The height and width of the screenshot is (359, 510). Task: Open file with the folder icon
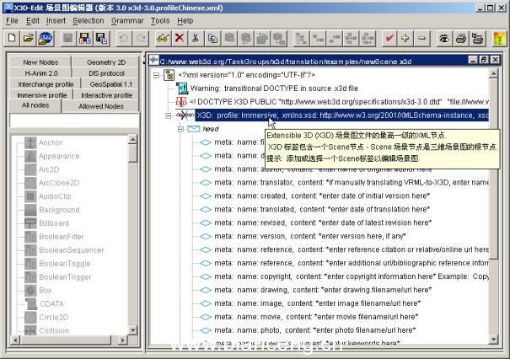click(x=29, y=39)
